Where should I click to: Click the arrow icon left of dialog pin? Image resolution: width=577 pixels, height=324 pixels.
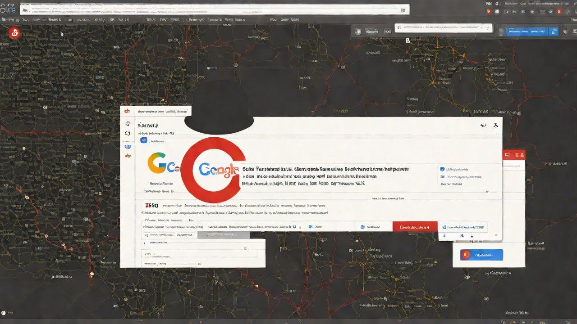[483, 126]
